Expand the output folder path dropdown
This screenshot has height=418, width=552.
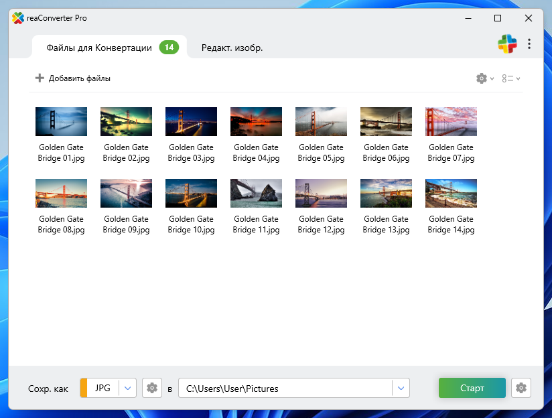[x=401, y=388]
